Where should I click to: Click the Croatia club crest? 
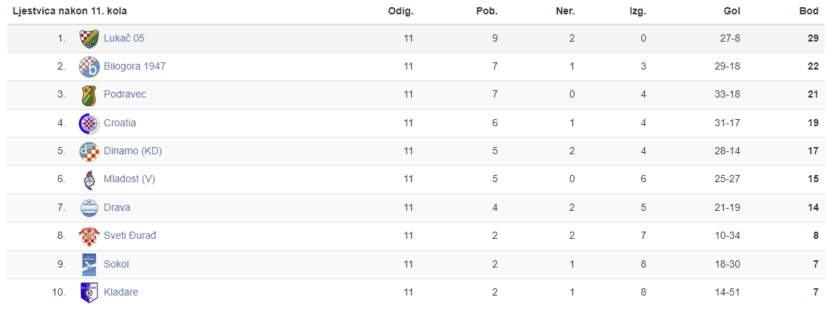point(89,123)
